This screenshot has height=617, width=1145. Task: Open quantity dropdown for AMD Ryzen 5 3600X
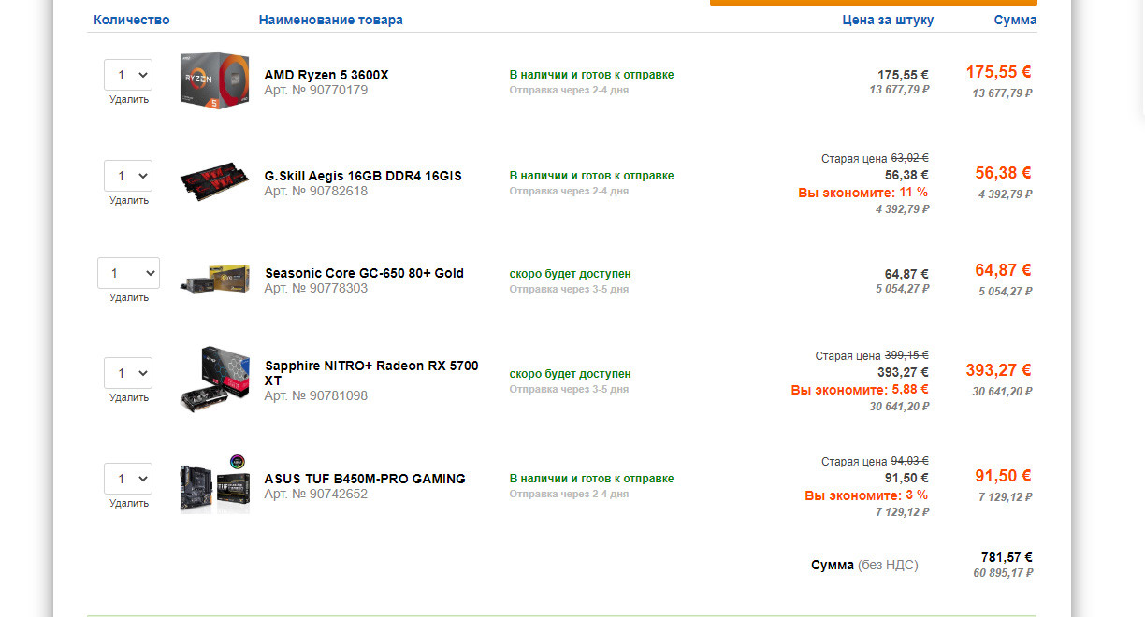point(128,74)
